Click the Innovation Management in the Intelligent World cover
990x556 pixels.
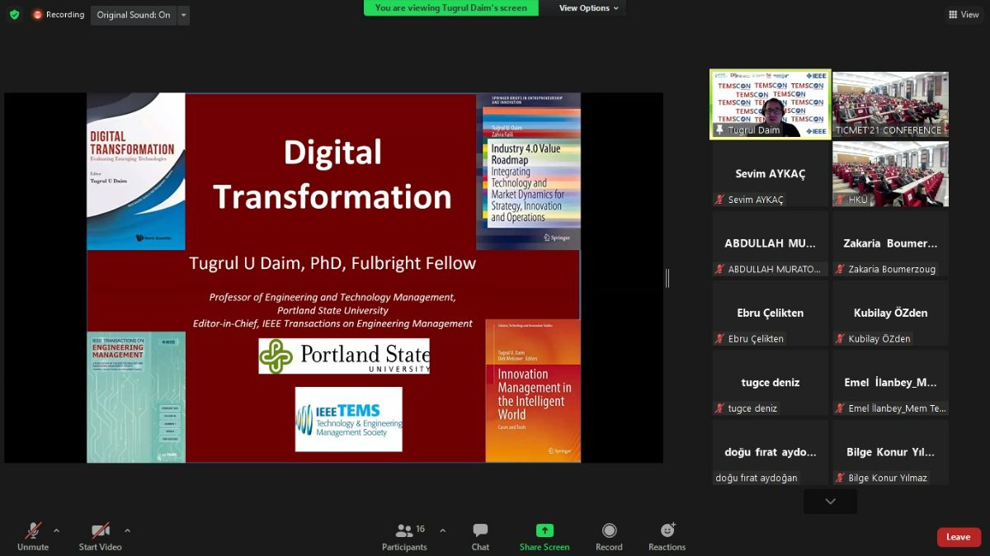pos(533,390)
